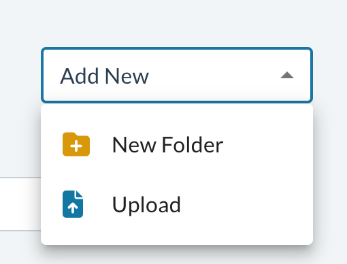Viewport: 347px width, 264px height.
Task: Click empty space below Upload in the menu
Action: click(177, 237)
